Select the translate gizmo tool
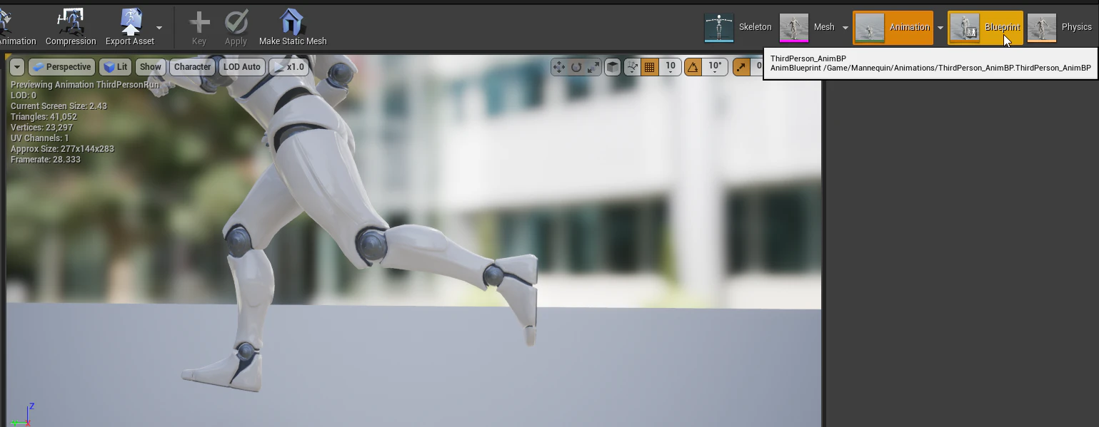The image size is (1099, 427). (x=558, y=67)
